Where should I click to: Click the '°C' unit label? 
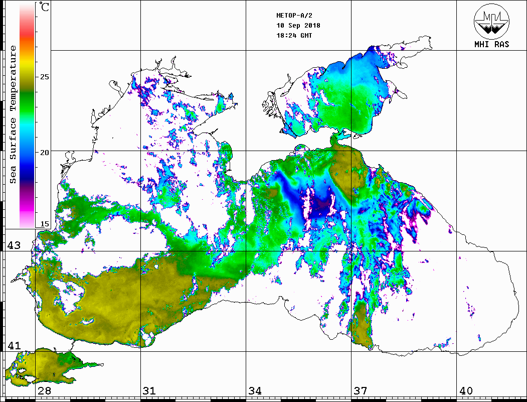44,7
